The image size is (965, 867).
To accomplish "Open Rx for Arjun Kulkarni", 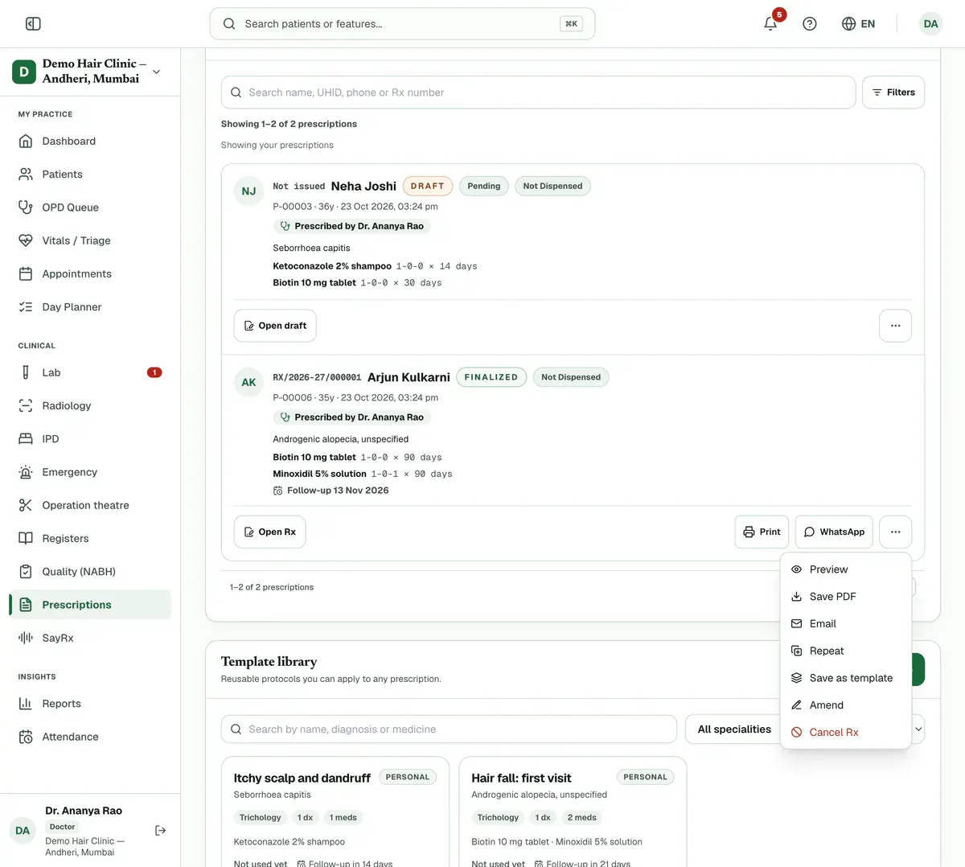I will click(269, 532).
